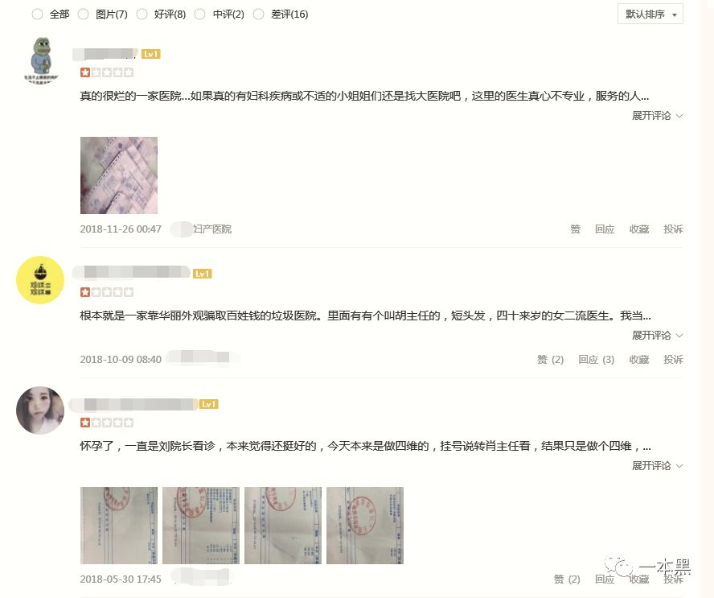
Task: Expand the first review with 展开评论
Action: (657, 116)
